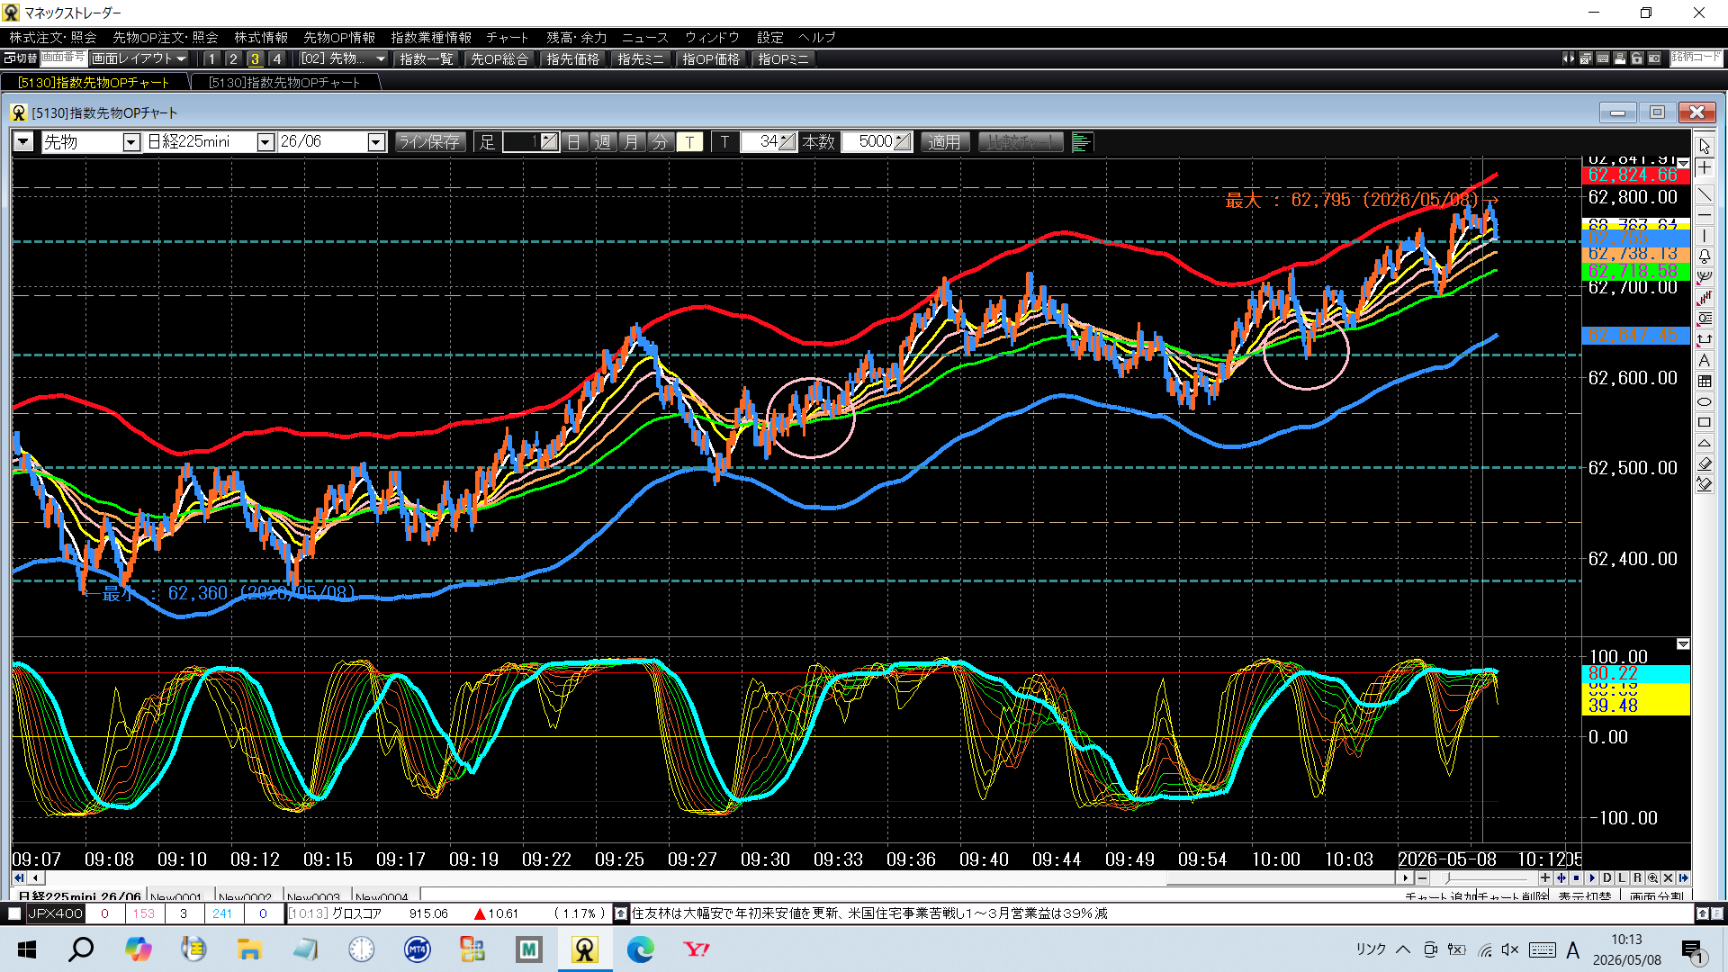Viewport: 1728px width, 972px height.
Task: Open the 日経225mini instrument dropdown
Action: tap(265, 142)
